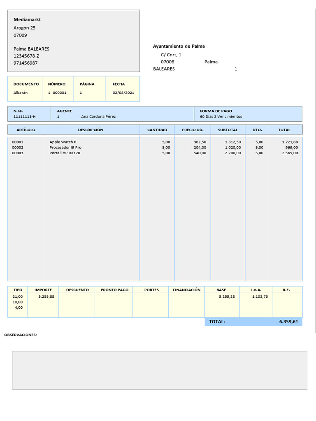This screenshot has height=421, width=316.
Task: Click the FORMA DE PAGO 60 Días value
Action: point(221,116)
